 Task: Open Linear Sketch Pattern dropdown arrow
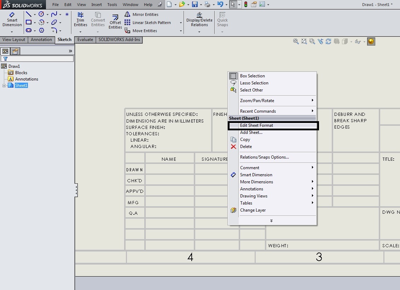[181, 23]
